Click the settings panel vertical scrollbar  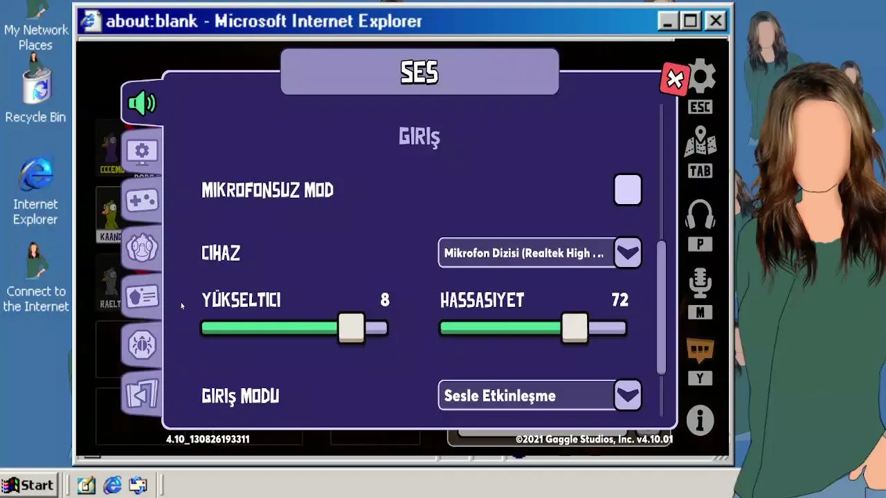coord(662,307)
